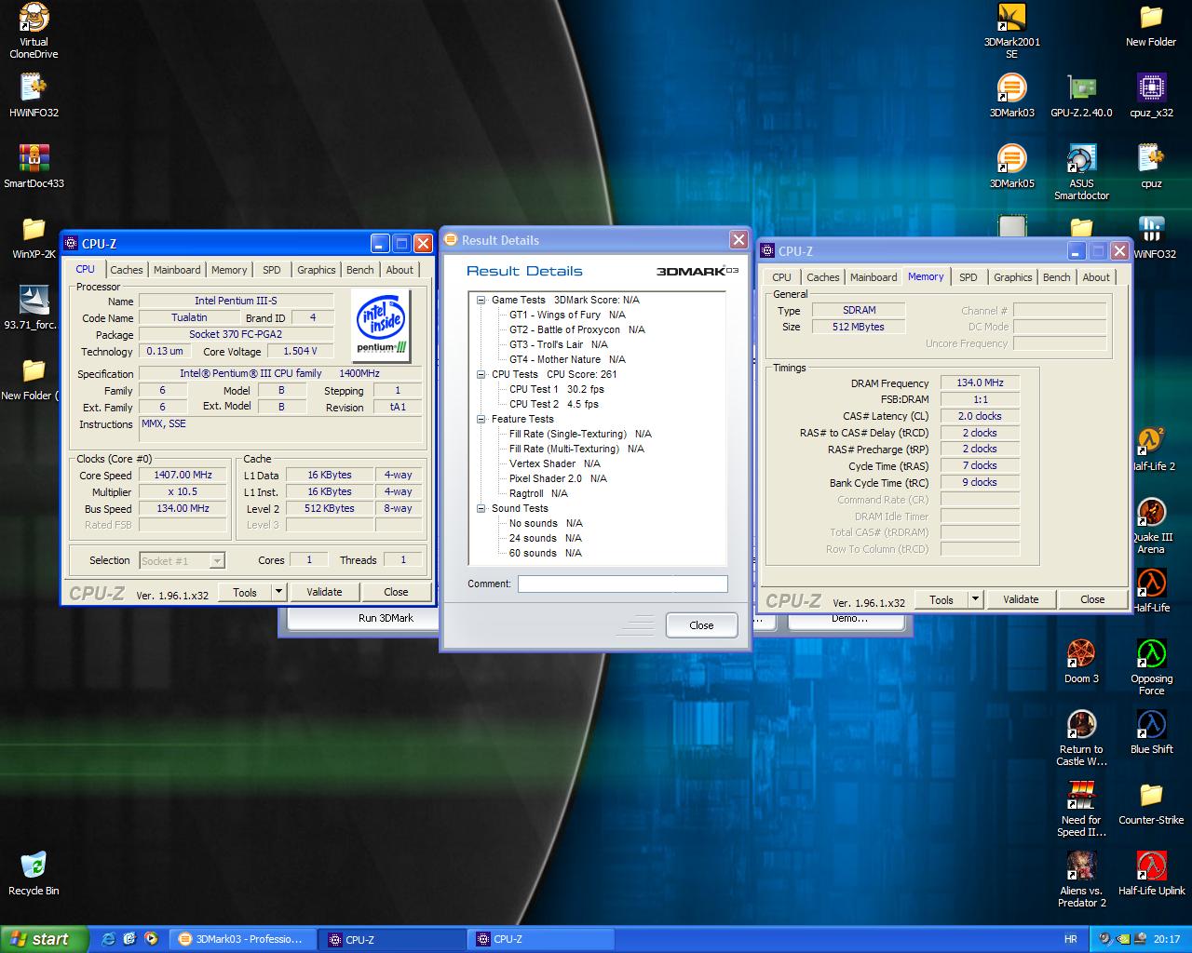Collapse the Game Tests tree node
This screenshot has height=953, width=1192.
coord(481,300)
